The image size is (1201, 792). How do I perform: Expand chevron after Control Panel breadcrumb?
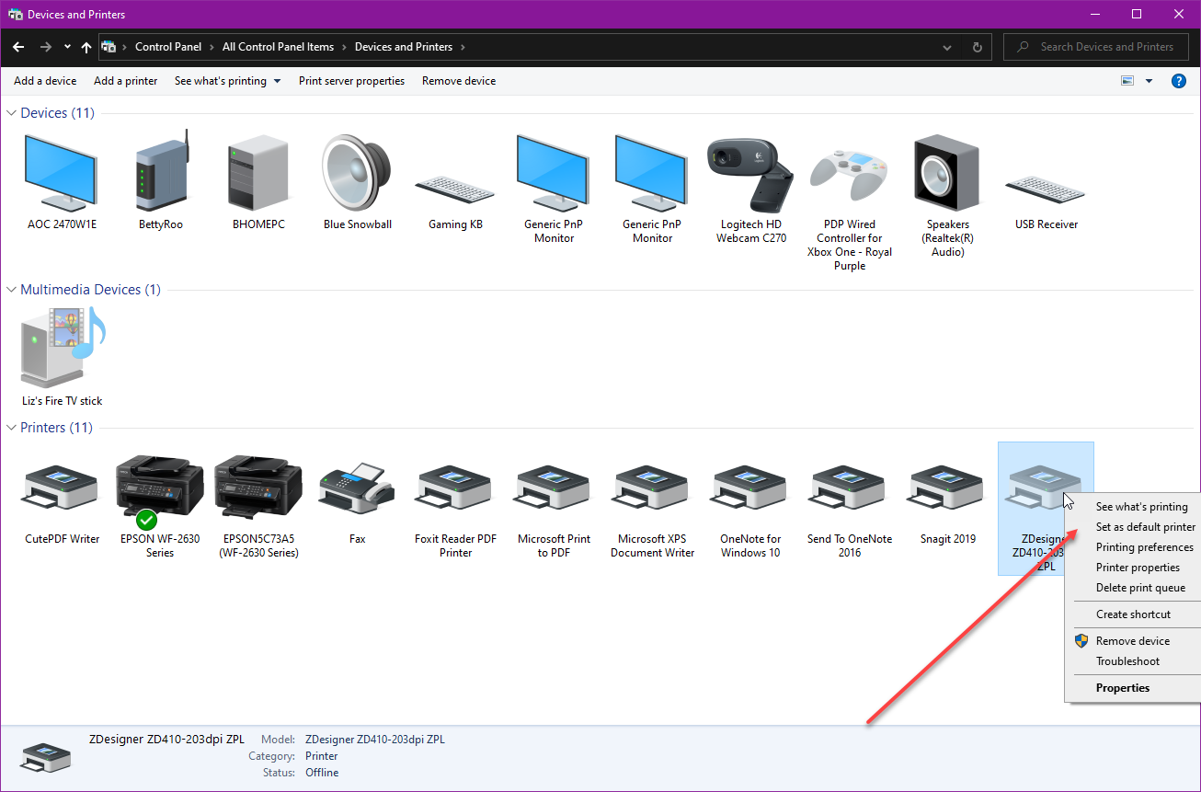[x=212, y=47]
